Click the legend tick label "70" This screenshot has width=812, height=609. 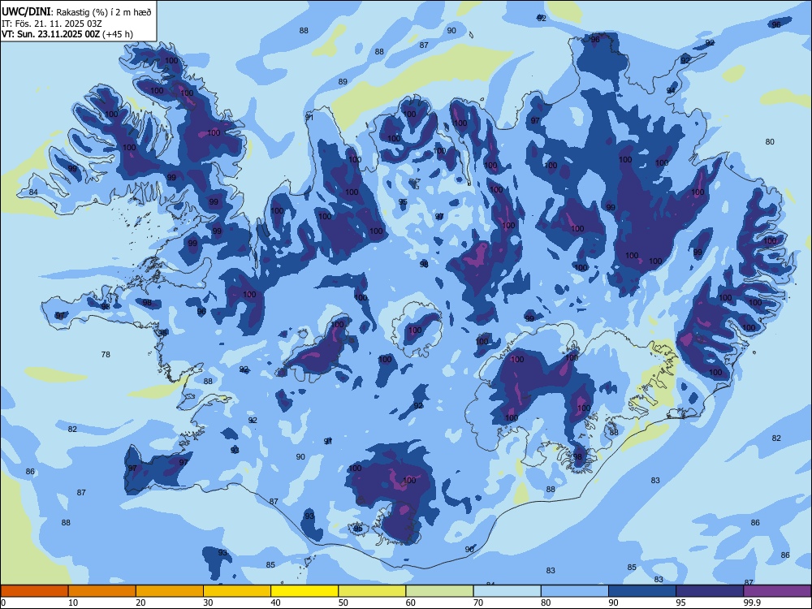(478, 603)
